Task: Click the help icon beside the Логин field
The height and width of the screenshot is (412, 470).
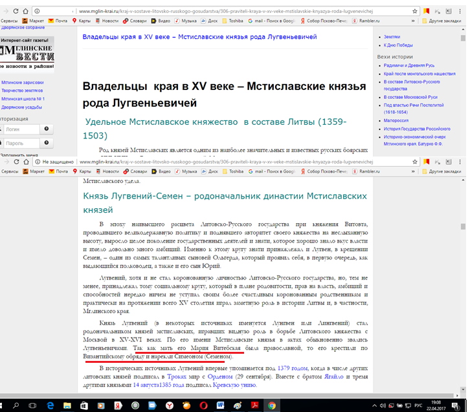Action: (x=47, y=129)
